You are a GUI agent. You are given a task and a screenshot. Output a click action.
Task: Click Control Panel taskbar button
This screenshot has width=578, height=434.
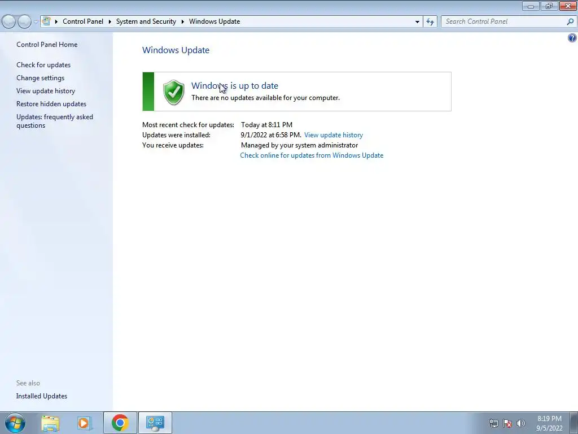tap(155, 423)
